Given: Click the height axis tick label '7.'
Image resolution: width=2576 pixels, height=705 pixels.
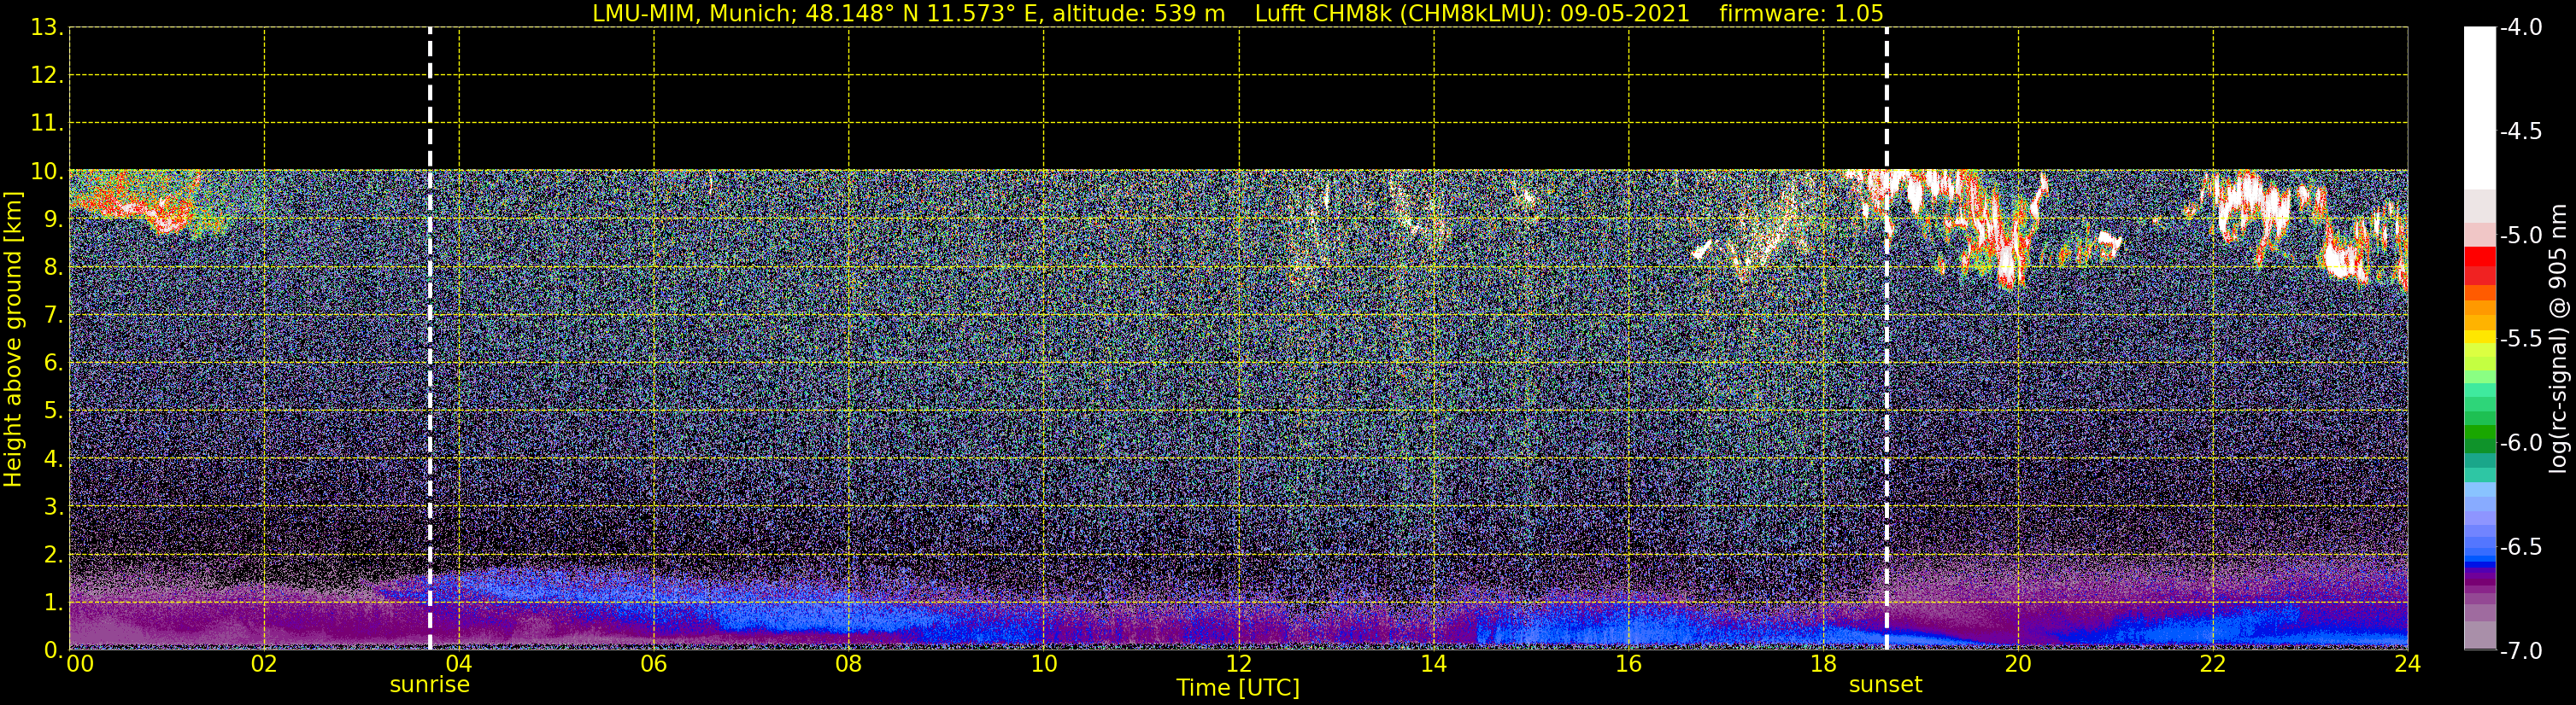Looking at the screenshot, I should pos(54,316).
